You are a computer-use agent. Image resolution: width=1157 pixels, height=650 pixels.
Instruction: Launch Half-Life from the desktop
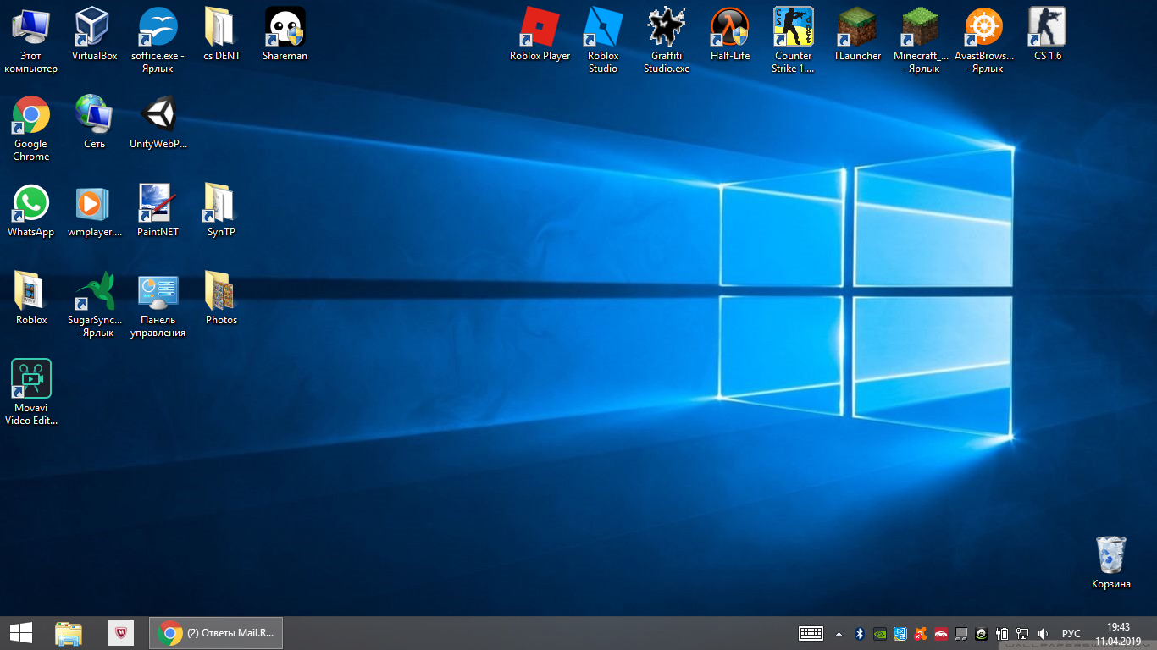(730, 34)
